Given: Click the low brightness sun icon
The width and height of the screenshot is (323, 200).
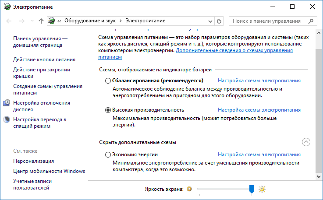Looking at the screenshot, I should 189,189.
